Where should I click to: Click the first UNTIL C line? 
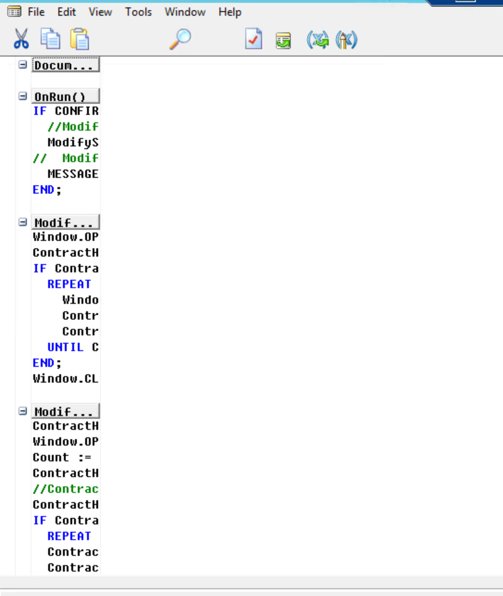click(x=73, y=347)
